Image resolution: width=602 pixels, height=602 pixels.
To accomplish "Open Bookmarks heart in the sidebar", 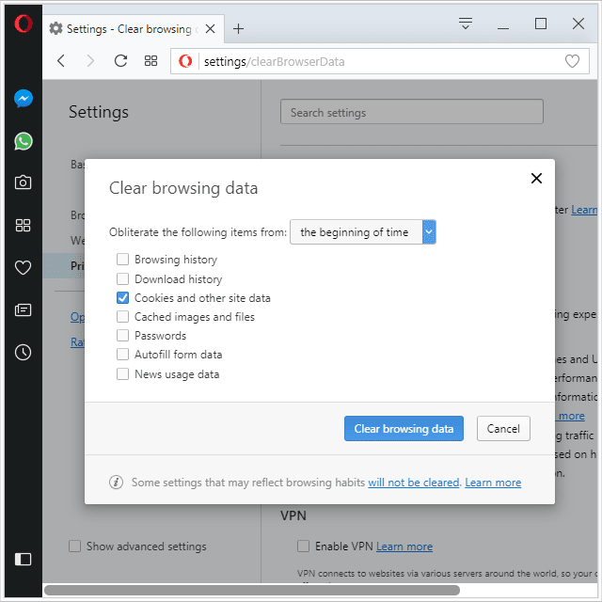I will (23, 267).
